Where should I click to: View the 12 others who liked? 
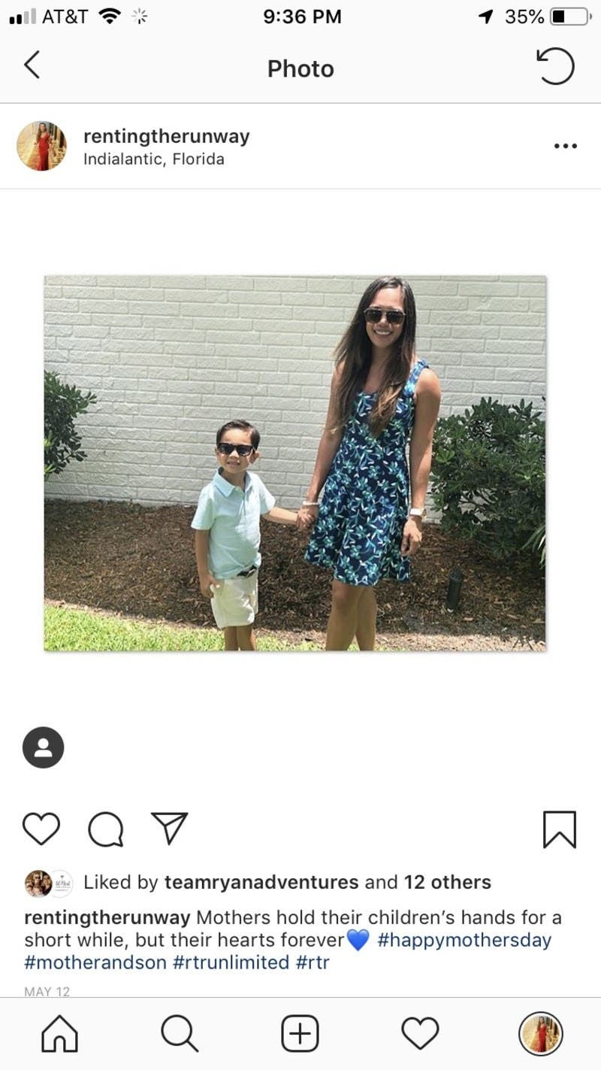coord(448,882)
